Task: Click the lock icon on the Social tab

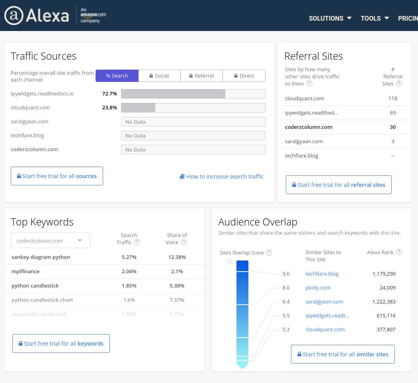Action: (151, 76)
